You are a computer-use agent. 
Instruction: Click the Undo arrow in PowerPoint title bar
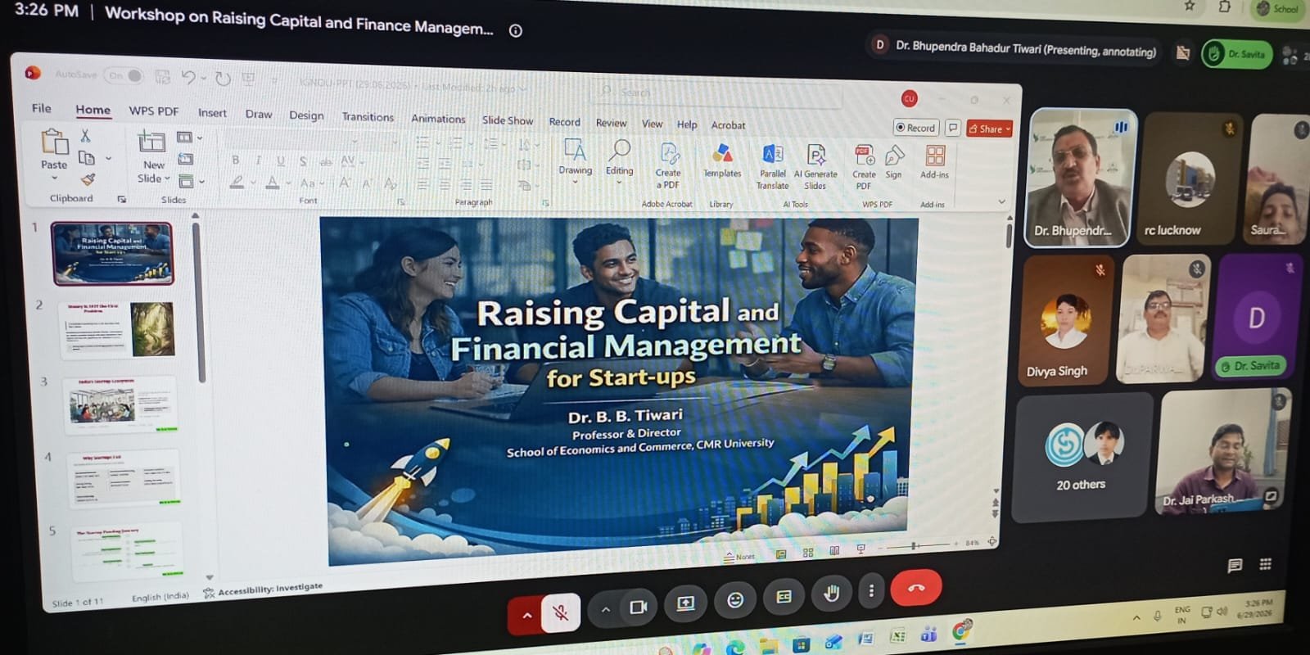[188, 78]
